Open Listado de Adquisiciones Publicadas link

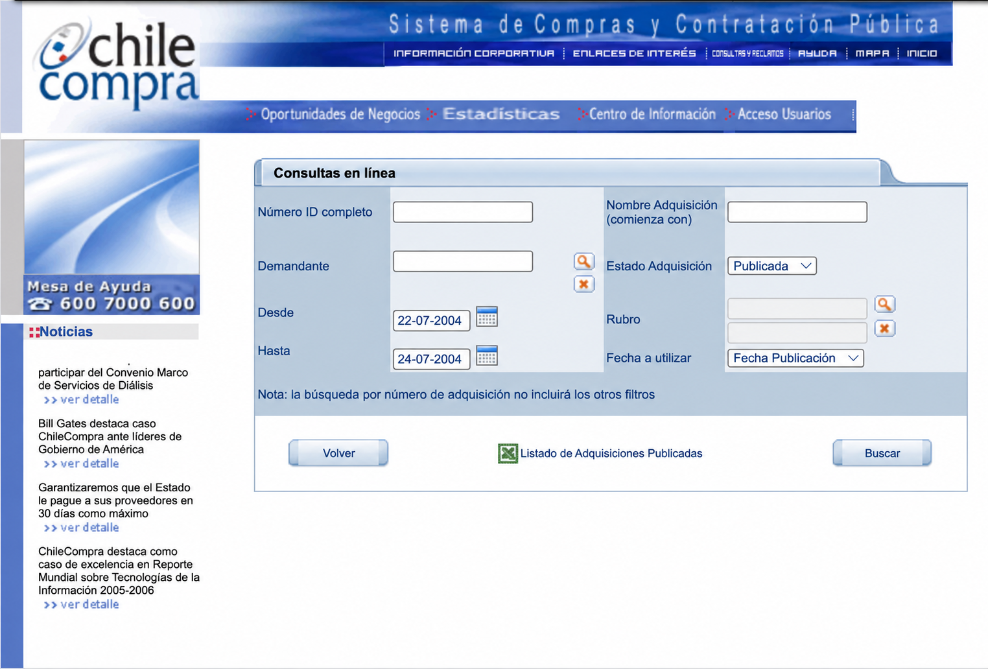pos(611,453)
